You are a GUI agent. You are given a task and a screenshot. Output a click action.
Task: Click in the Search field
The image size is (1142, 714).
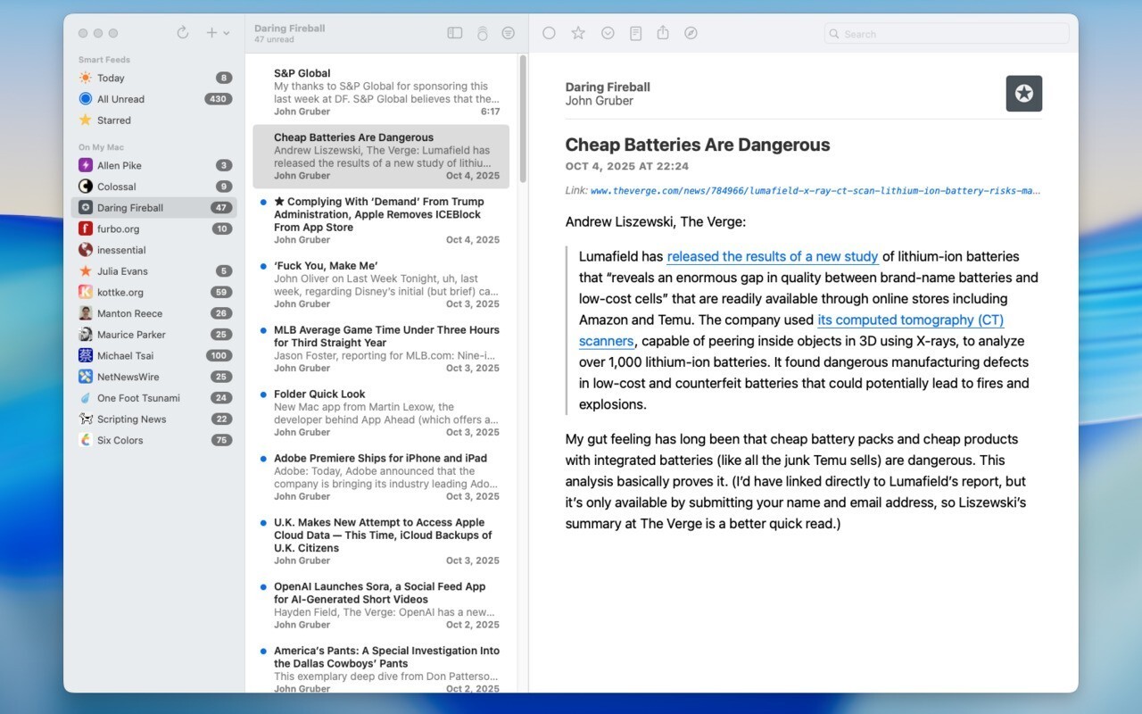(x=950, y=34)
